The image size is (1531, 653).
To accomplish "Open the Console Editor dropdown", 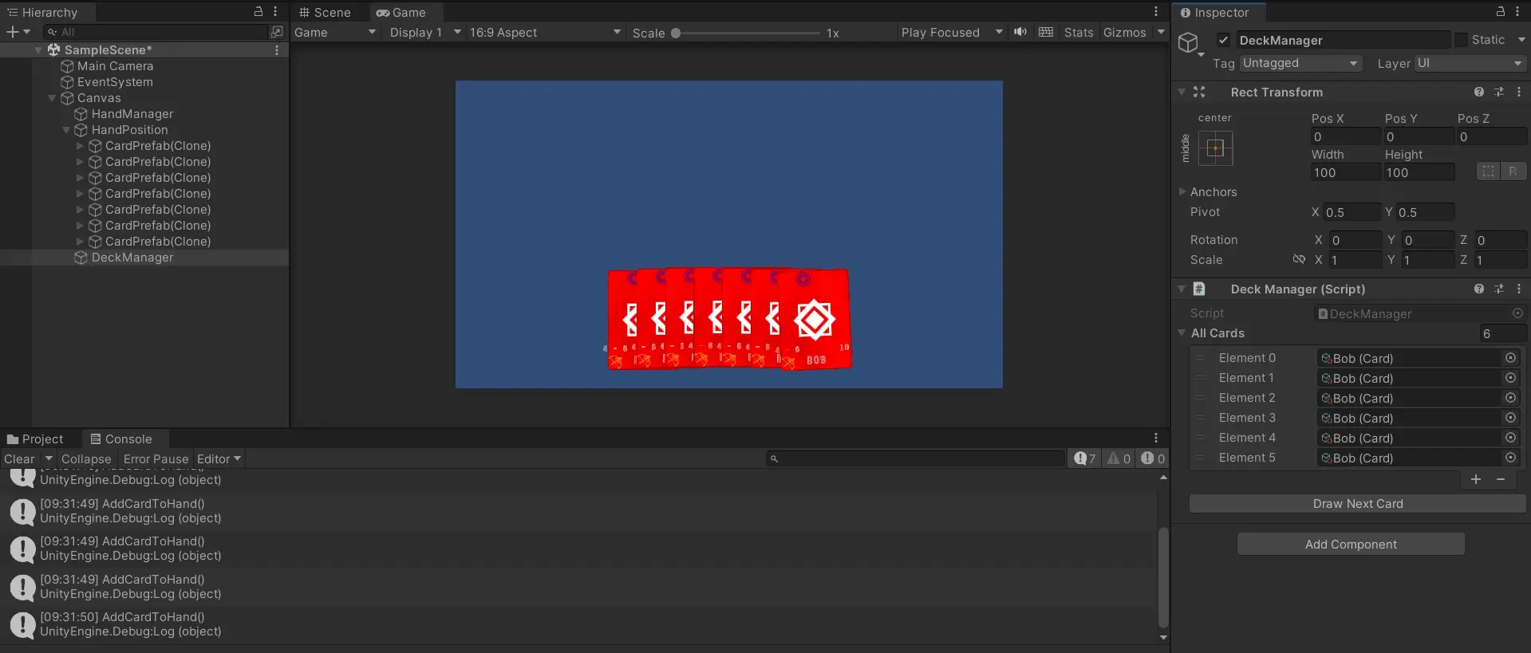I will click(x=219, y=458).
